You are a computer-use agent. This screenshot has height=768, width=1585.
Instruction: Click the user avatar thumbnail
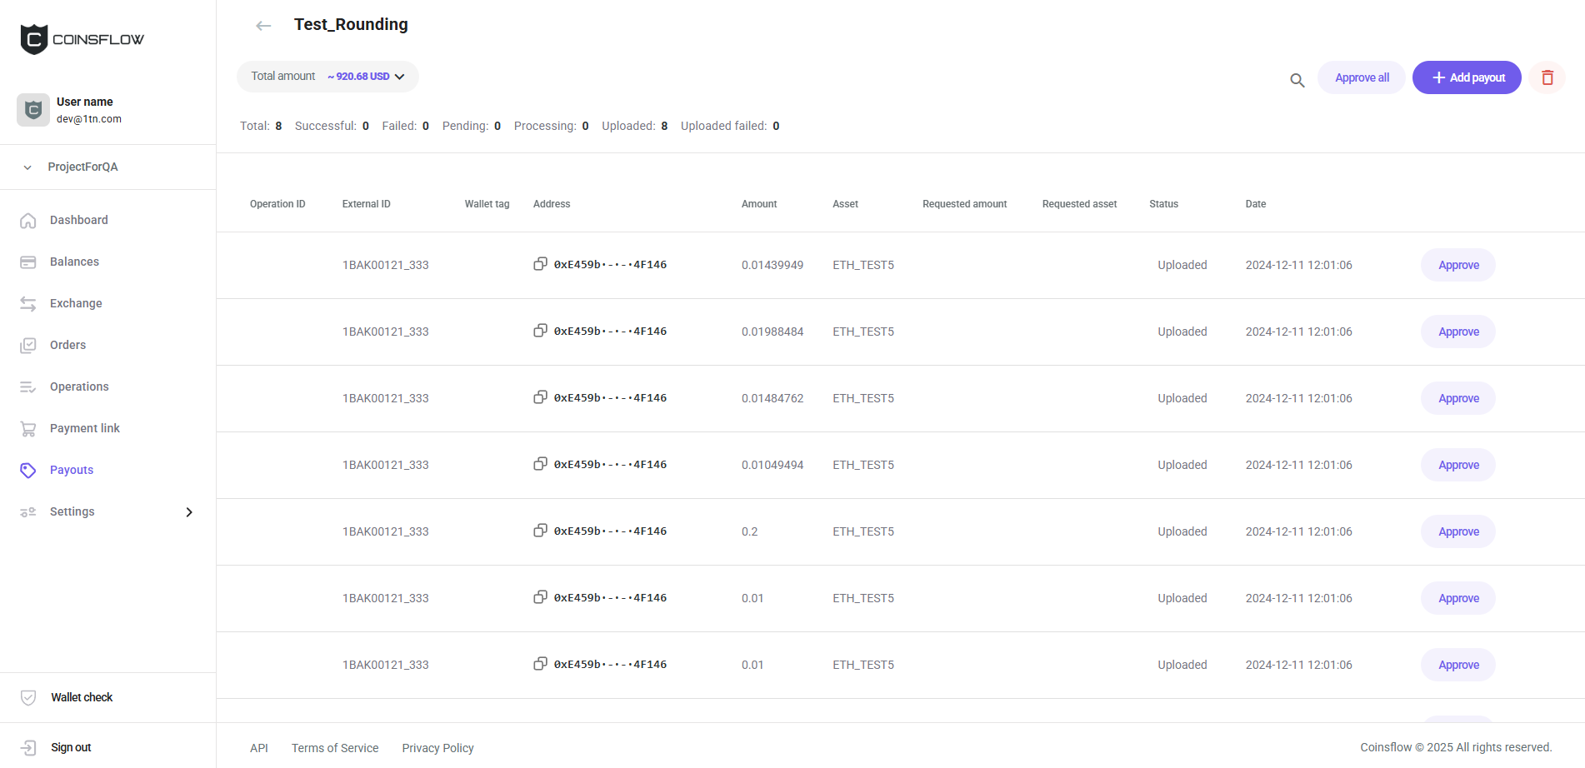33,110
